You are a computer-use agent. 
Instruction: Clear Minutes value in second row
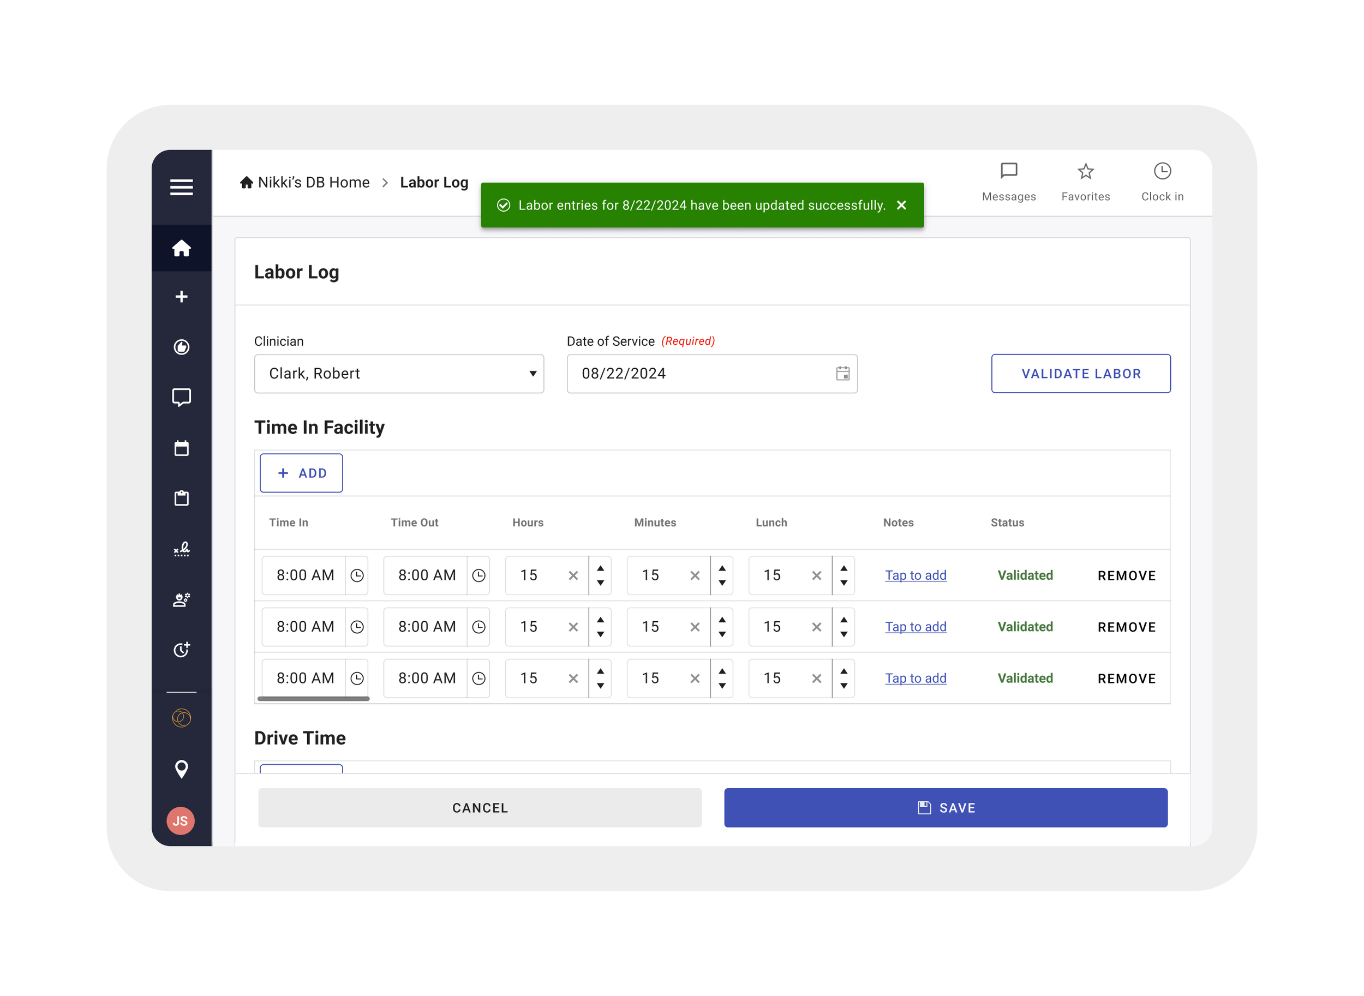pyautogui.click(x=694, y=627)
